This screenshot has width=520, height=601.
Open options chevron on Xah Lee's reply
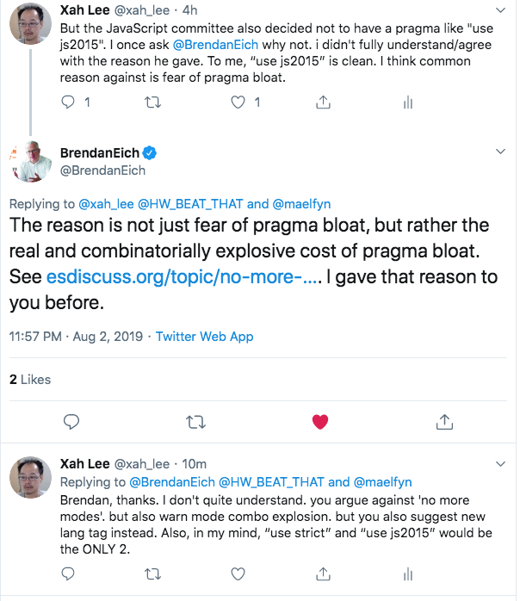point(501,464)
